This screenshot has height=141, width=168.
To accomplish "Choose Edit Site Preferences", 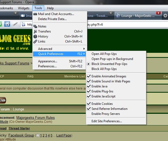I will (x=107, y=121).
